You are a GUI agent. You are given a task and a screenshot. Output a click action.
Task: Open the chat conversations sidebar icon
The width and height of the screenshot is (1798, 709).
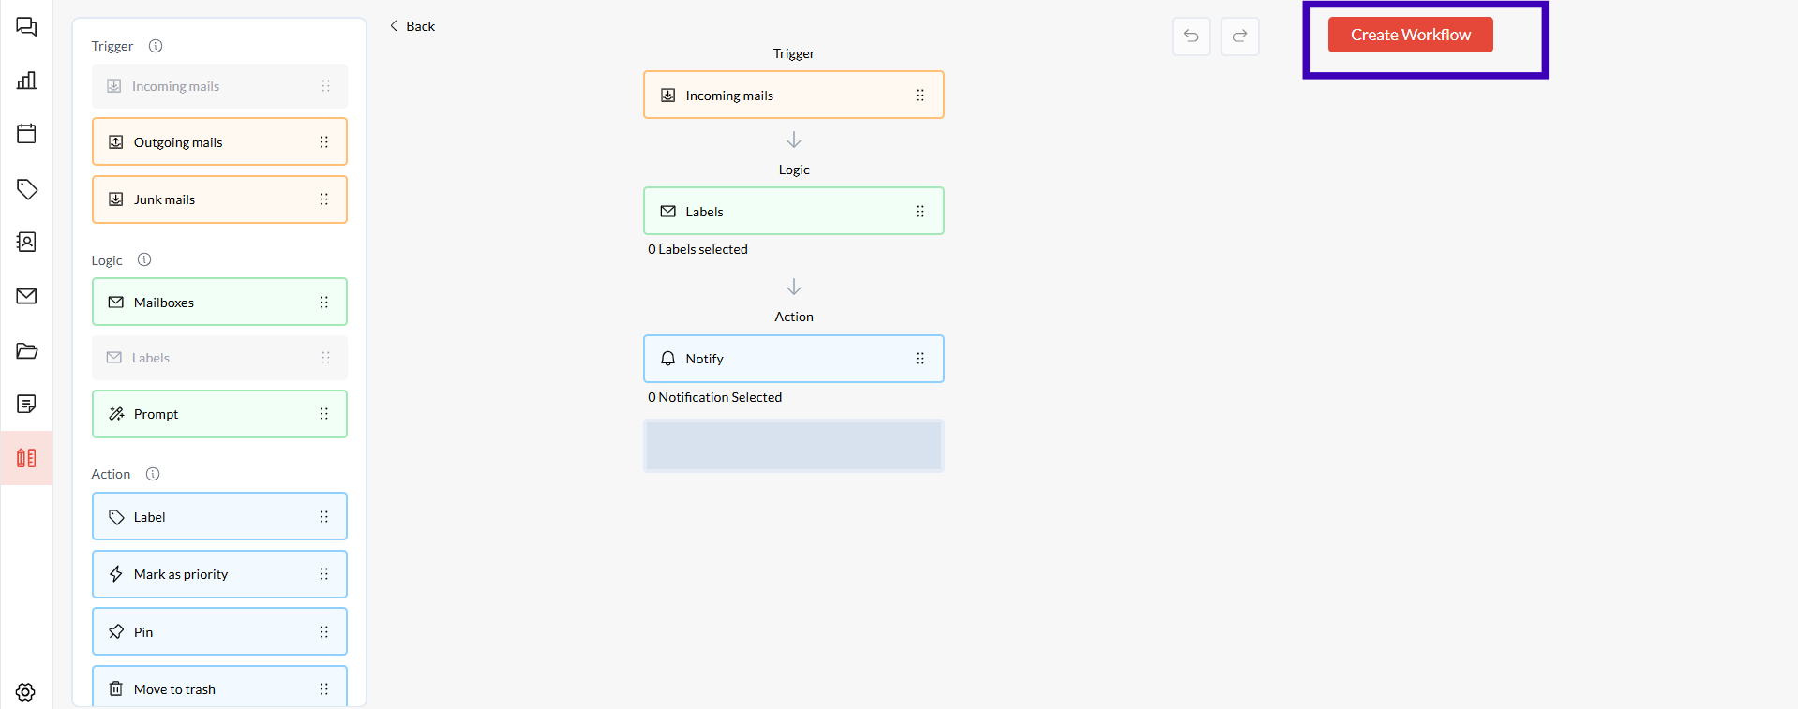click(26, 26)
